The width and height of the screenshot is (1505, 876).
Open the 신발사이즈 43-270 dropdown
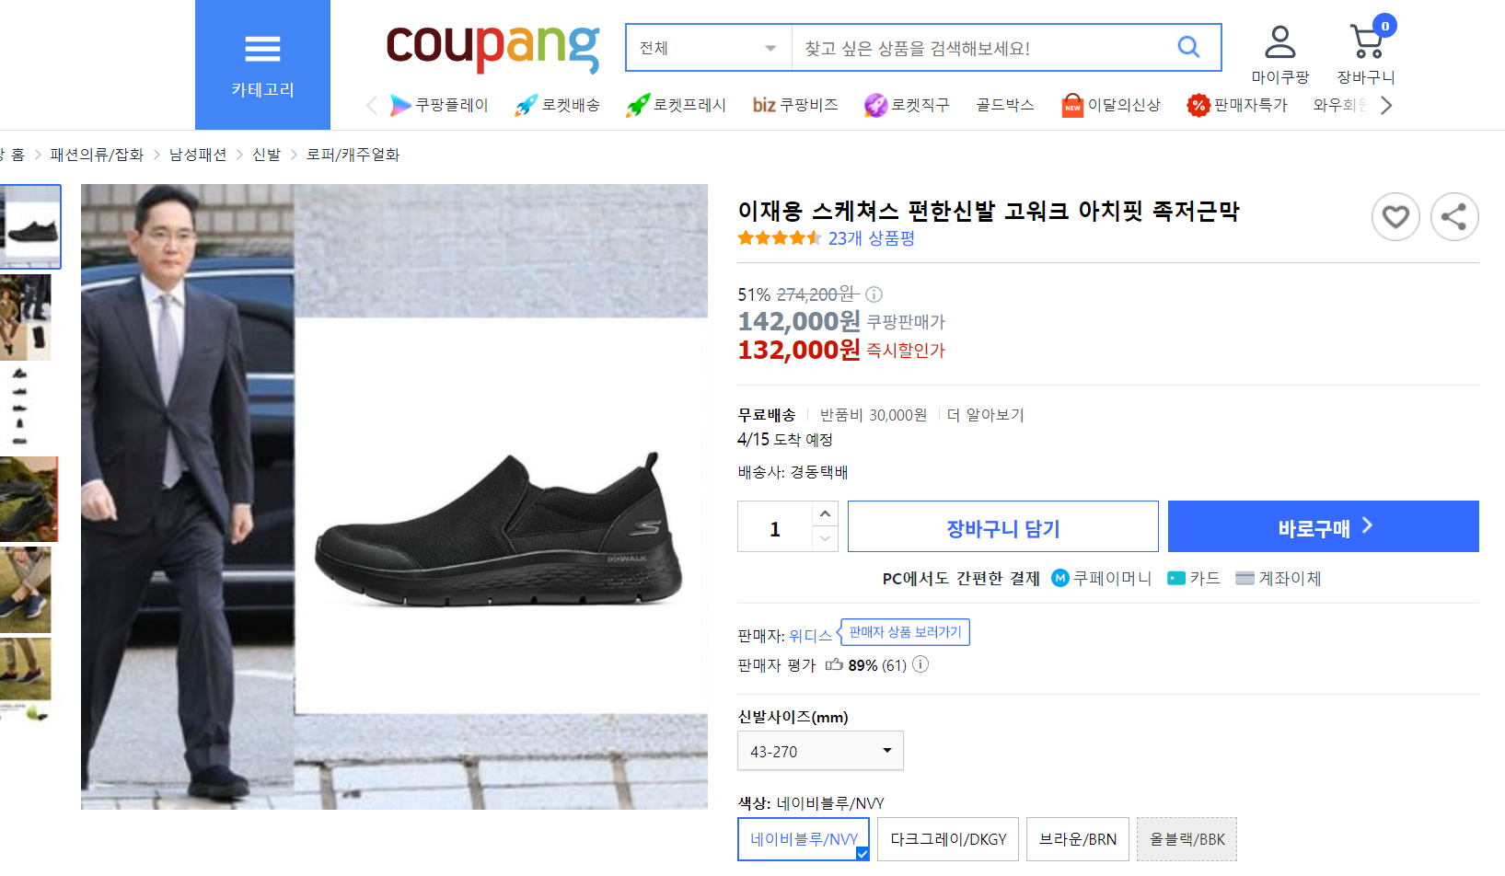[820, 751]
